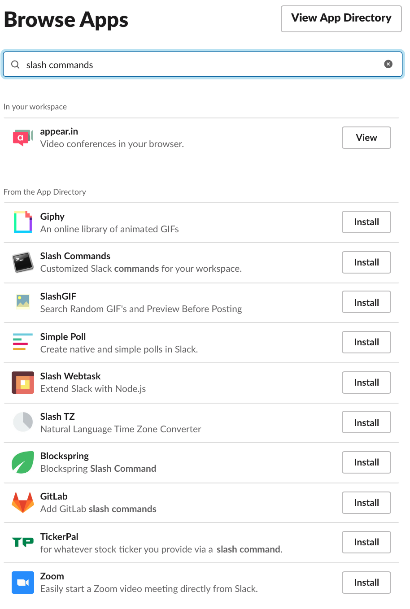The image size is (410, 609).
Task: Click the Blockspring green leaf icon
Action: tap(22, 462)
